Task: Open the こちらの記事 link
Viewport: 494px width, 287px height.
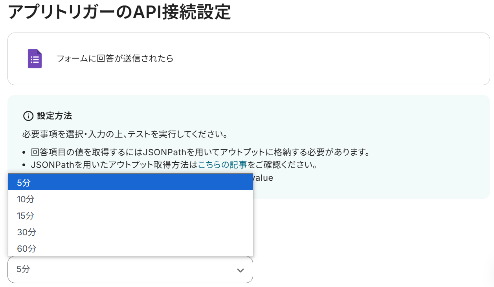Action: tap(222, 165)
